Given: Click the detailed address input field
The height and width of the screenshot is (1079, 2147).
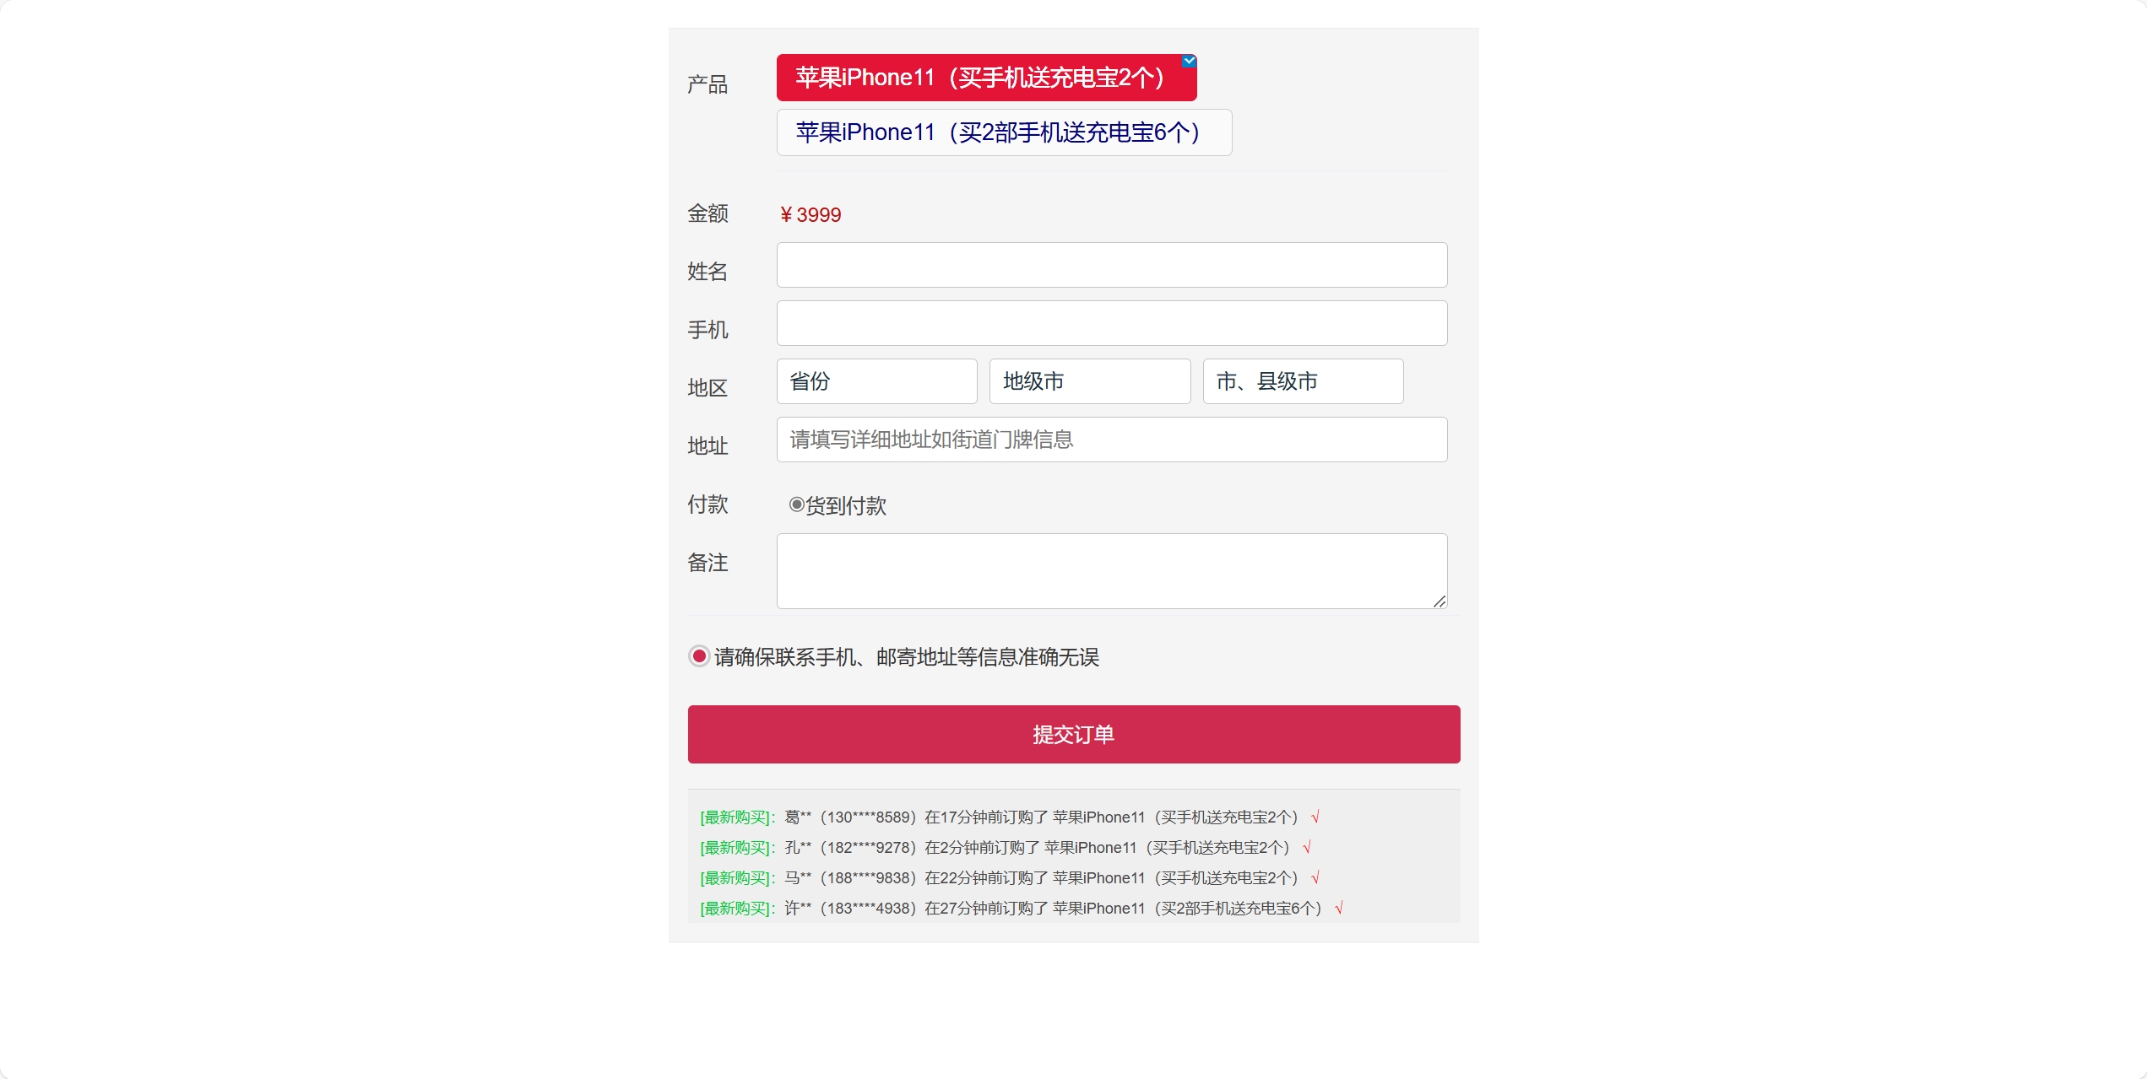Looking at the screenshot, I should [1111, 439].
